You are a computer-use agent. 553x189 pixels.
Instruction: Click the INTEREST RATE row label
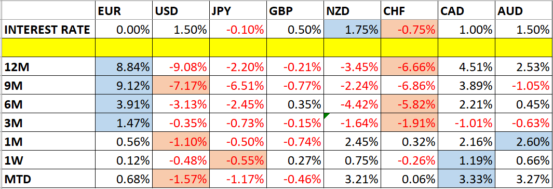[x=48, y=29]
